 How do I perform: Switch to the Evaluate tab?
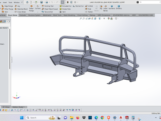22,15
